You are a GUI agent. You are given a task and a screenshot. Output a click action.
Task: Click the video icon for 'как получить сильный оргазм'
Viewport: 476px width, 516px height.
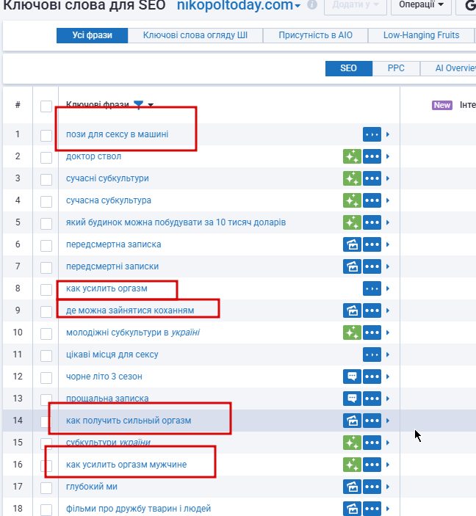pos(352,421)
